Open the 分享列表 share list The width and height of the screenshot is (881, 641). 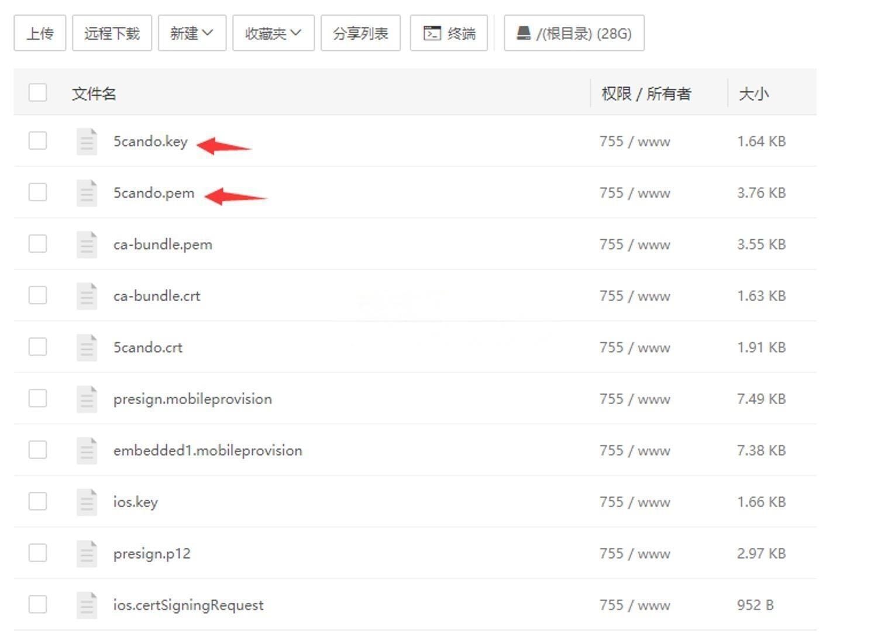[360, 33]
